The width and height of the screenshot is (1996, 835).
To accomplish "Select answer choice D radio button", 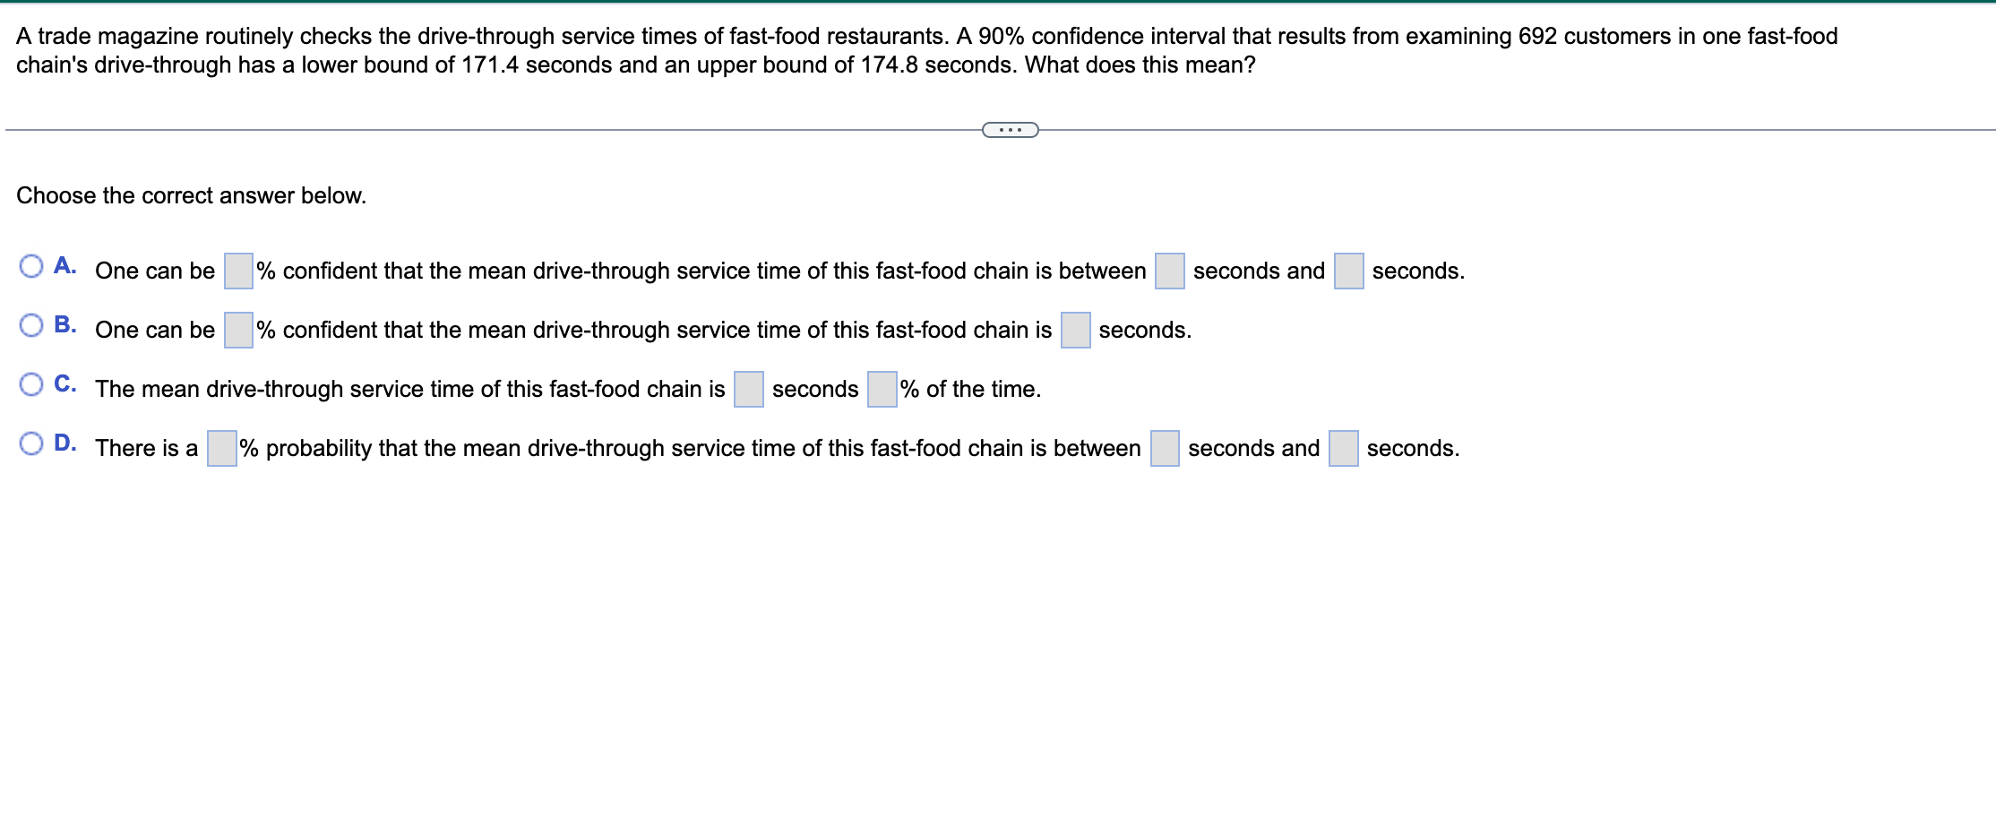I will pyautogui.click(x=32, y=442).
